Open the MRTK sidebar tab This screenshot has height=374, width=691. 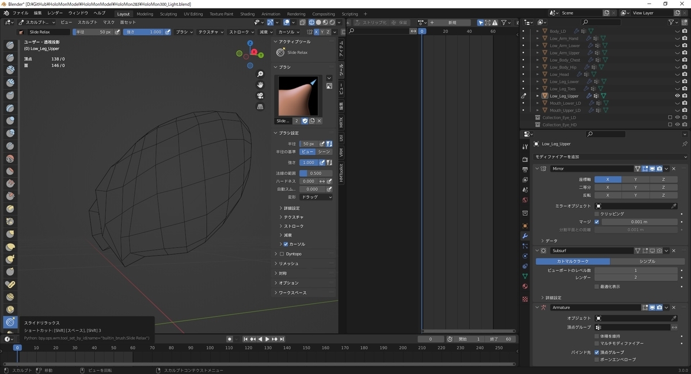pyautogui.click(x=341, y=122)
